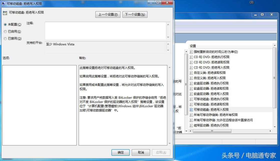The image size is (280, 161).
Task: Click inside the 注释 comment text box
Action: pos(105,31)
